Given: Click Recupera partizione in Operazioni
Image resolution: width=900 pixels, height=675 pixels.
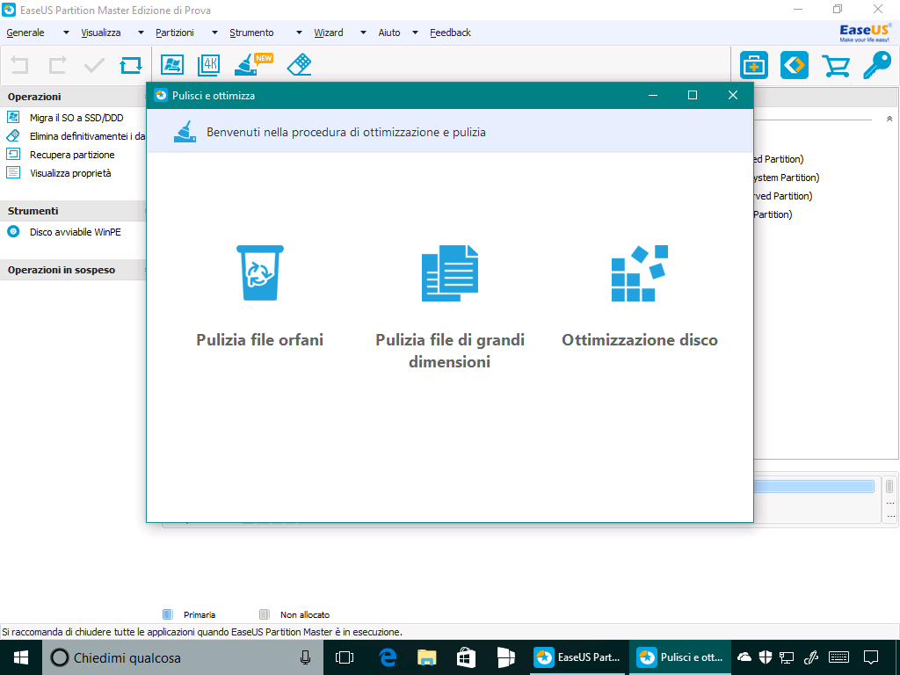Looking at the screenshot, I should (72, 155).
